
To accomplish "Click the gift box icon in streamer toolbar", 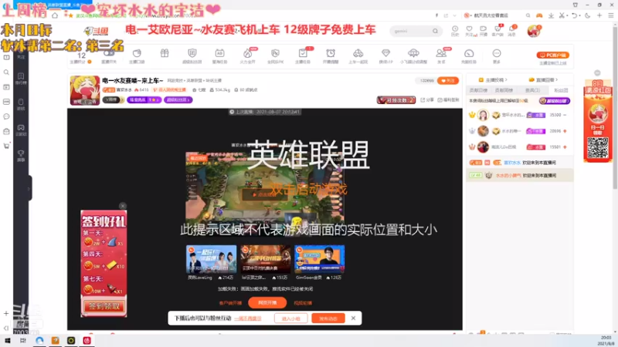I will click(x=165, y=53).
